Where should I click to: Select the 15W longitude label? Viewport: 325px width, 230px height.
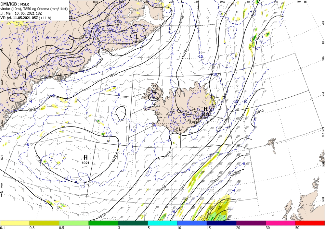pos(197,2)
